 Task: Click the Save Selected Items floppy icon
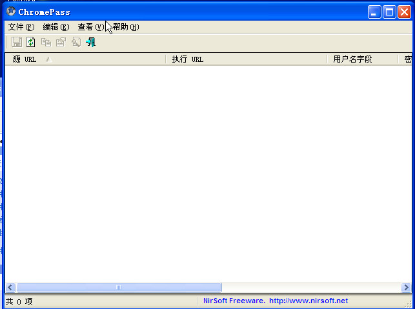[x=17, y=42]
